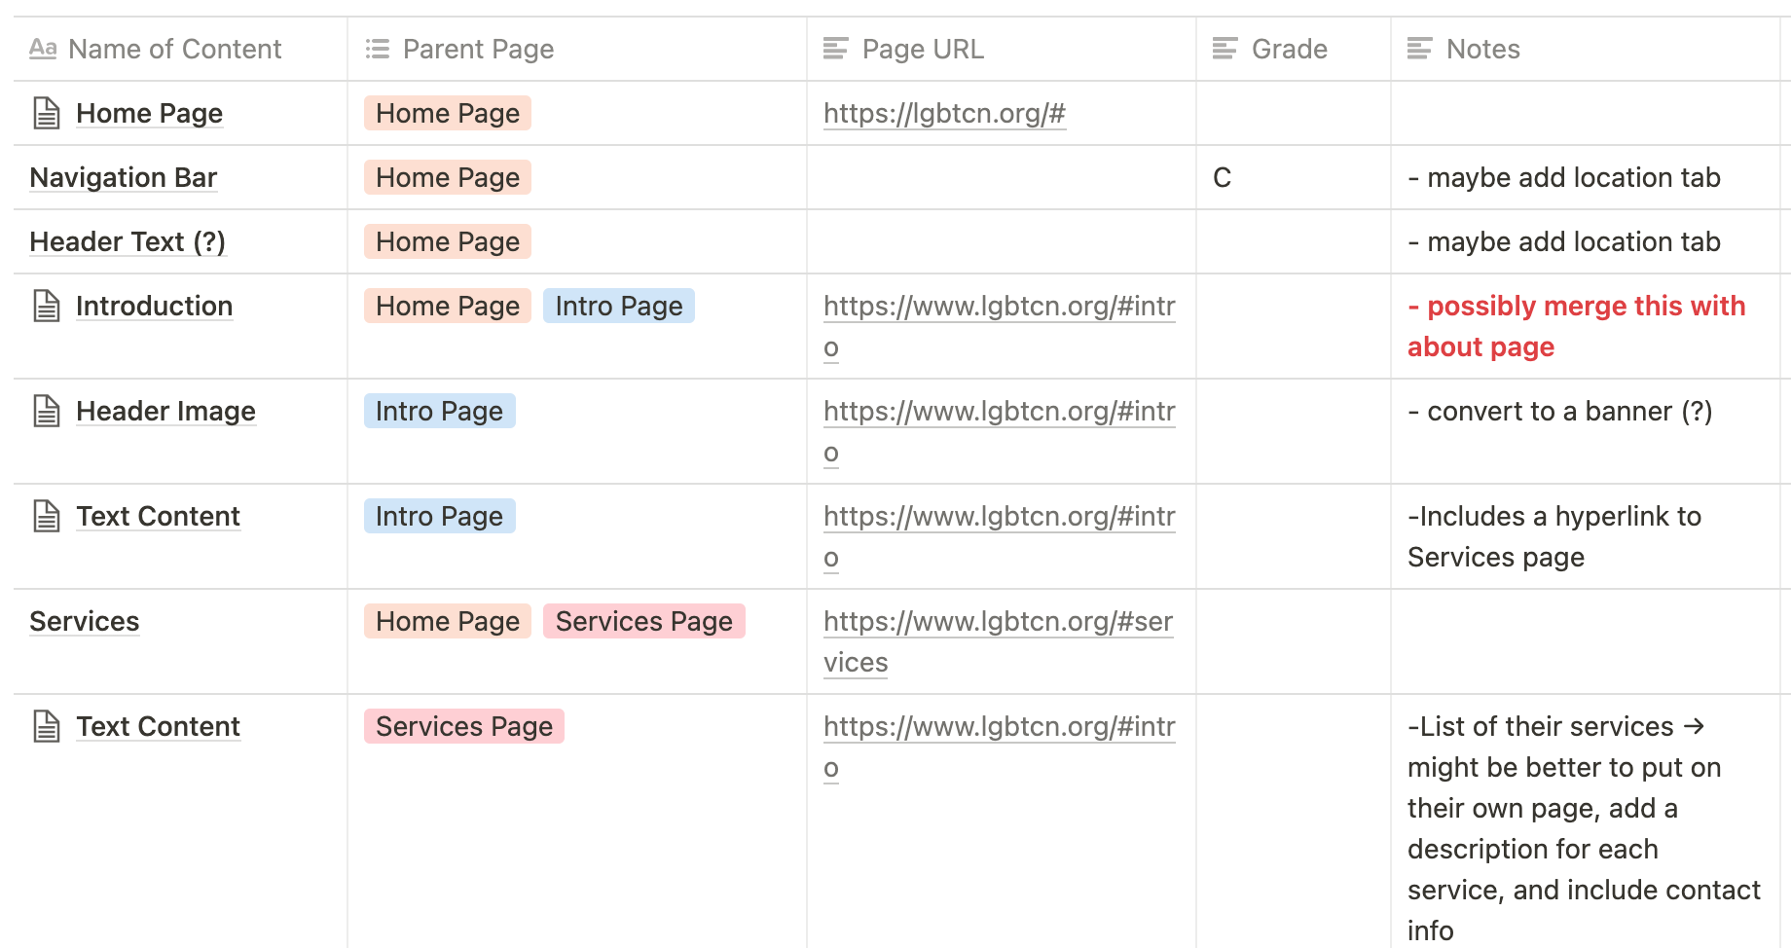Image resolution: width=1791 pixels, height=948 pixels.
Task: Open the Header Image row's page icon
Action: tap(47, 411)
